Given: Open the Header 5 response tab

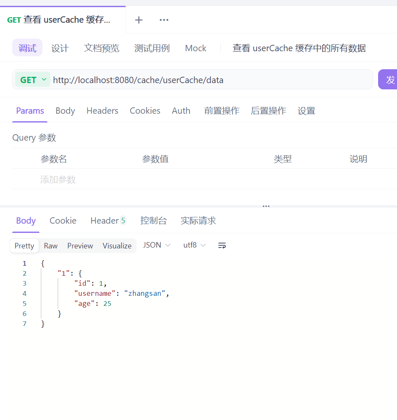Looking at the screenshot, I should [108, 220].
